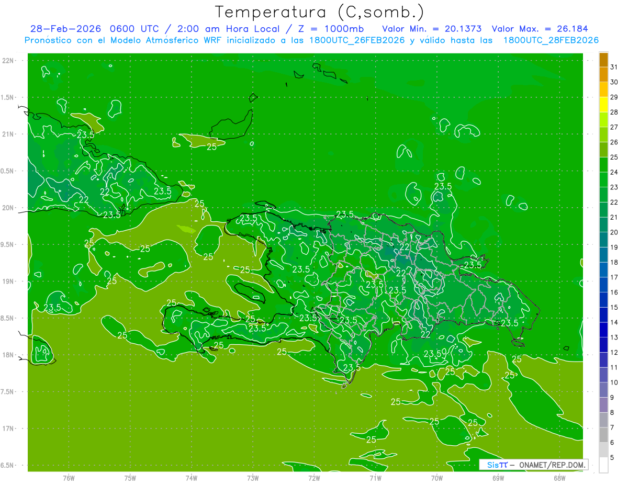Click the 'Valor Max. = 26.184' value
Image resolution: width=628 pixels, height=485 pixels.
[x=541, y=29]
